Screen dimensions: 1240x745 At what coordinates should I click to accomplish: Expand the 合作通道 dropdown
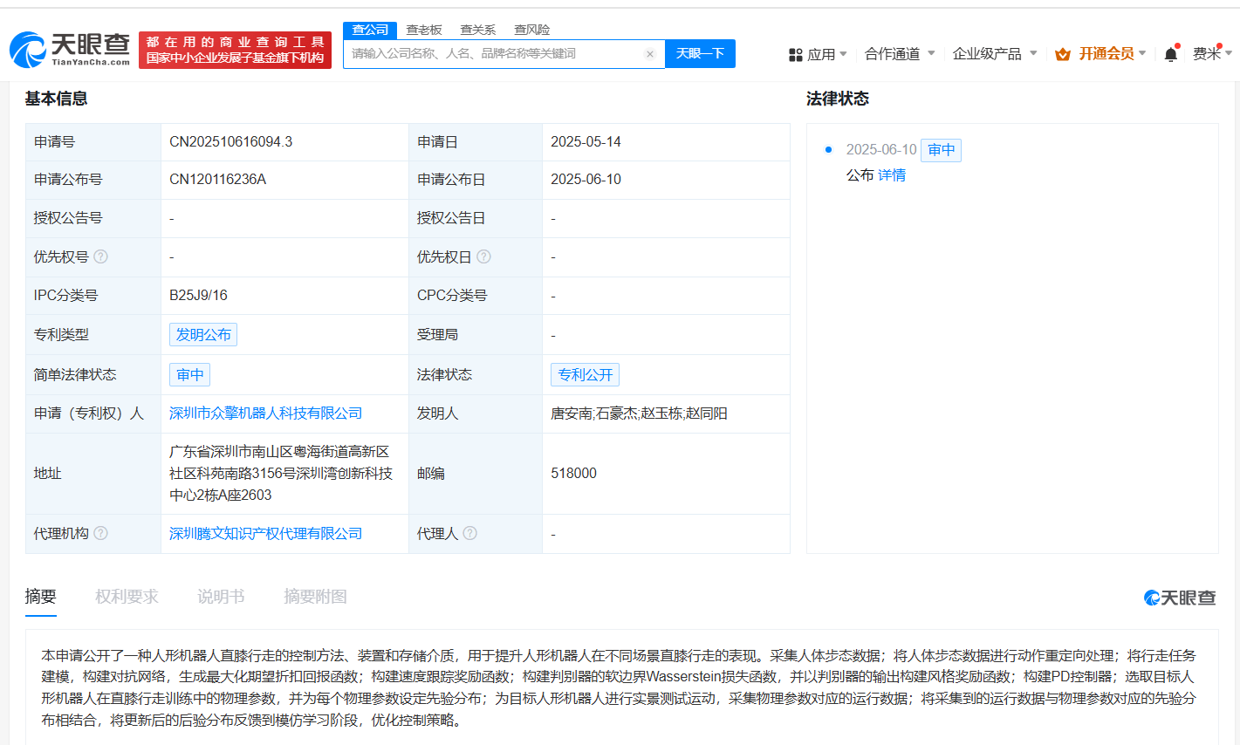pyautogui.click(x=900, y=54)
